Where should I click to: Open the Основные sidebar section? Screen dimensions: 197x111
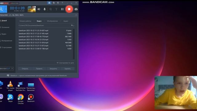tap(5, 27)
